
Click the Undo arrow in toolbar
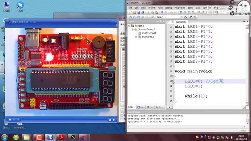(x=162, y=12)
